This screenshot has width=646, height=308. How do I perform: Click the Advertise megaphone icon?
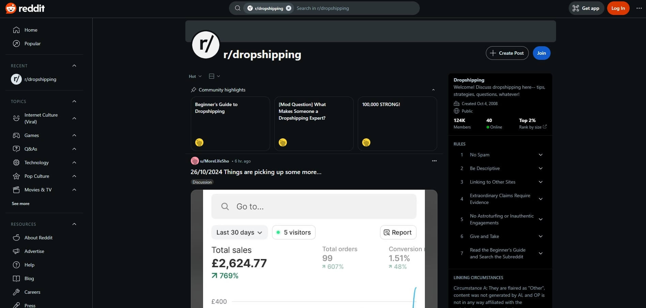(x=16, y=251)
